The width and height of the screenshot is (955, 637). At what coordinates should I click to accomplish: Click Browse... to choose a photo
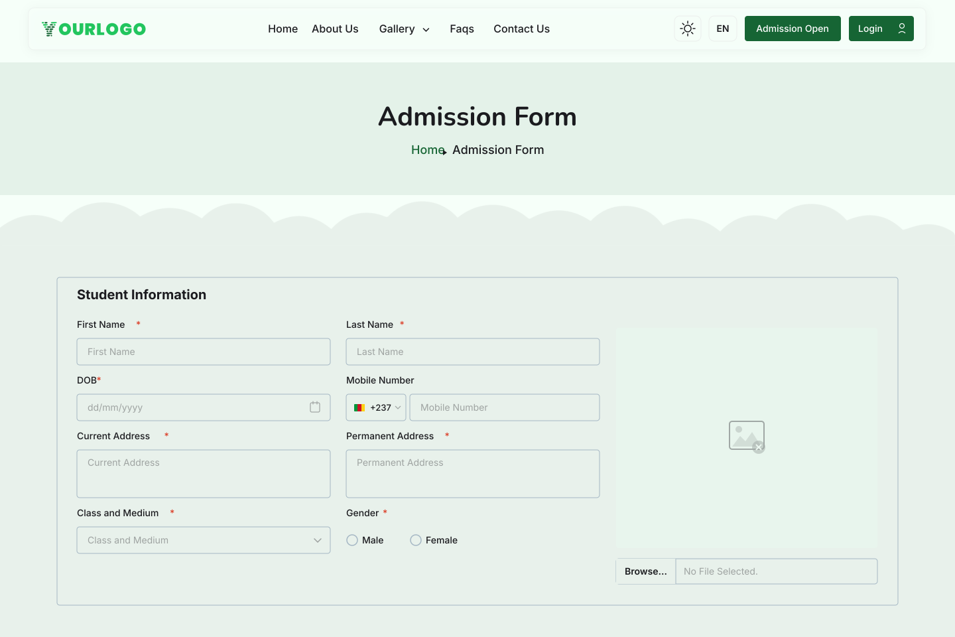pyautogui.click(x=646, y=571)
